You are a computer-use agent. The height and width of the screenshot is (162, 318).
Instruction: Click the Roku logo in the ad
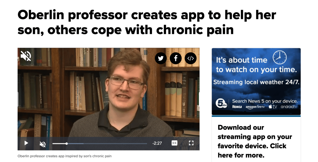click(237, 107)
